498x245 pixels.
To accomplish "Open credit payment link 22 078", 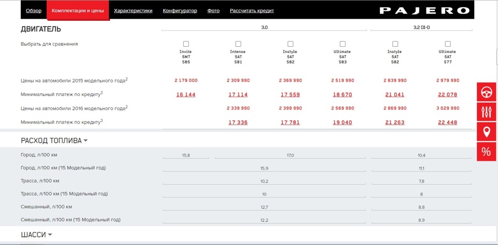I will (448, 94).
